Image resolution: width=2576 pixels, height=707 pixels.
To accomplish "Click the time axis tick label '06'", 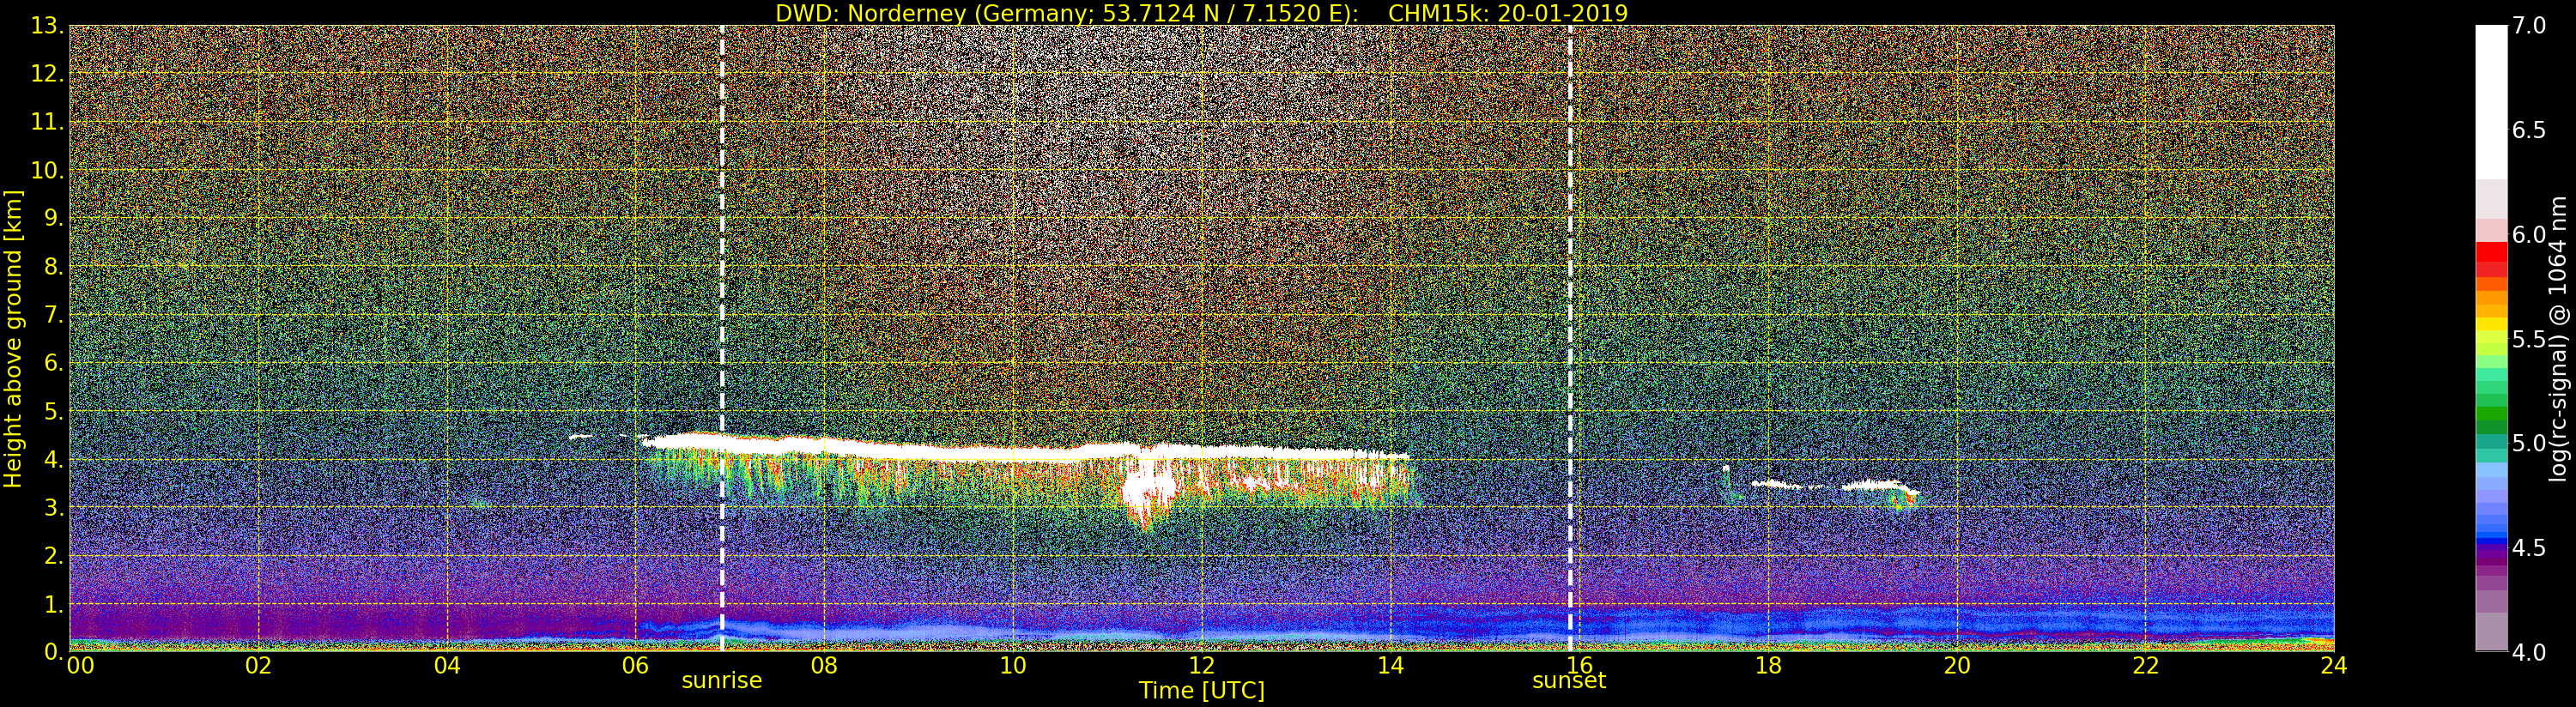I will (x=636, y=666).
